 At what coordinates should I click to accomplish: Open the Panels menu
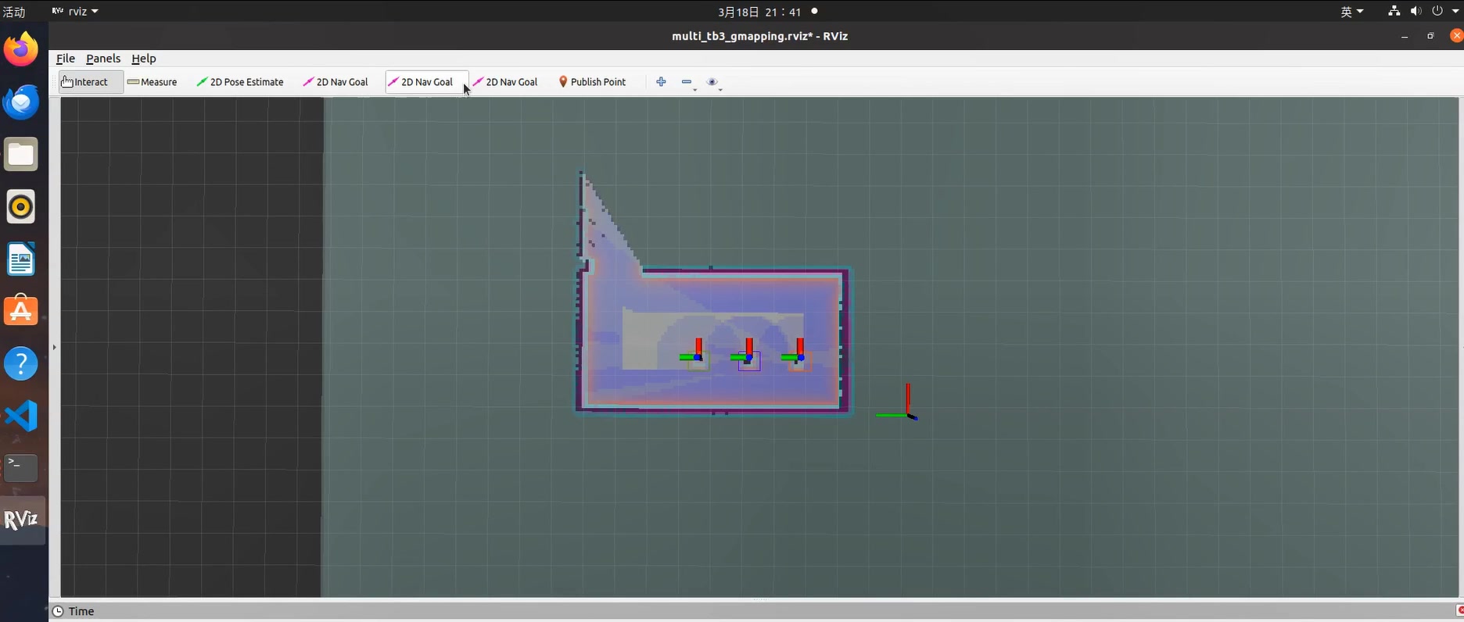[x=103, y=59]
